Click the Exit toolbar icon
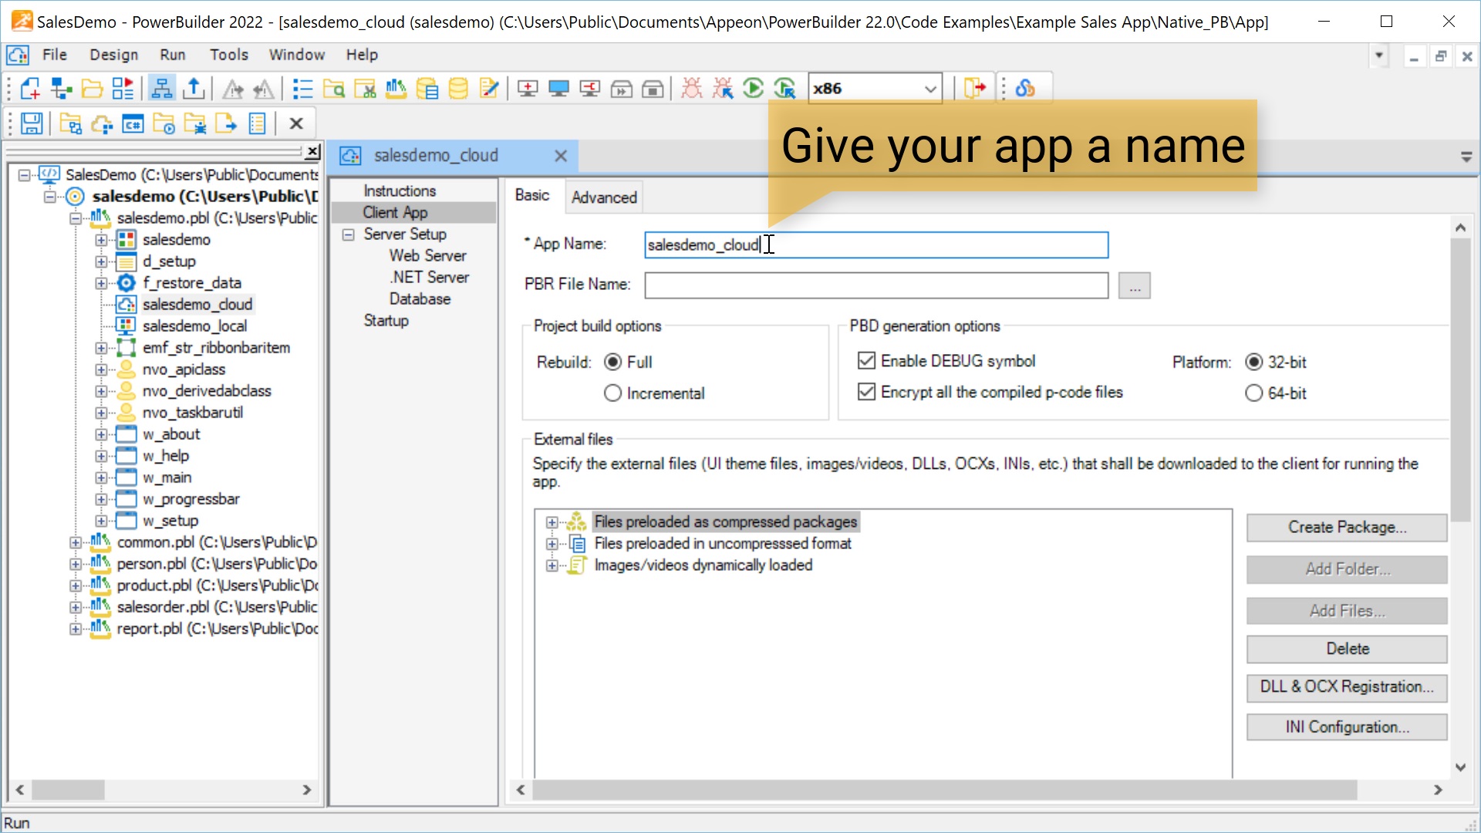The width and height of the screenshot is (1481, 833). click(974, 89)
